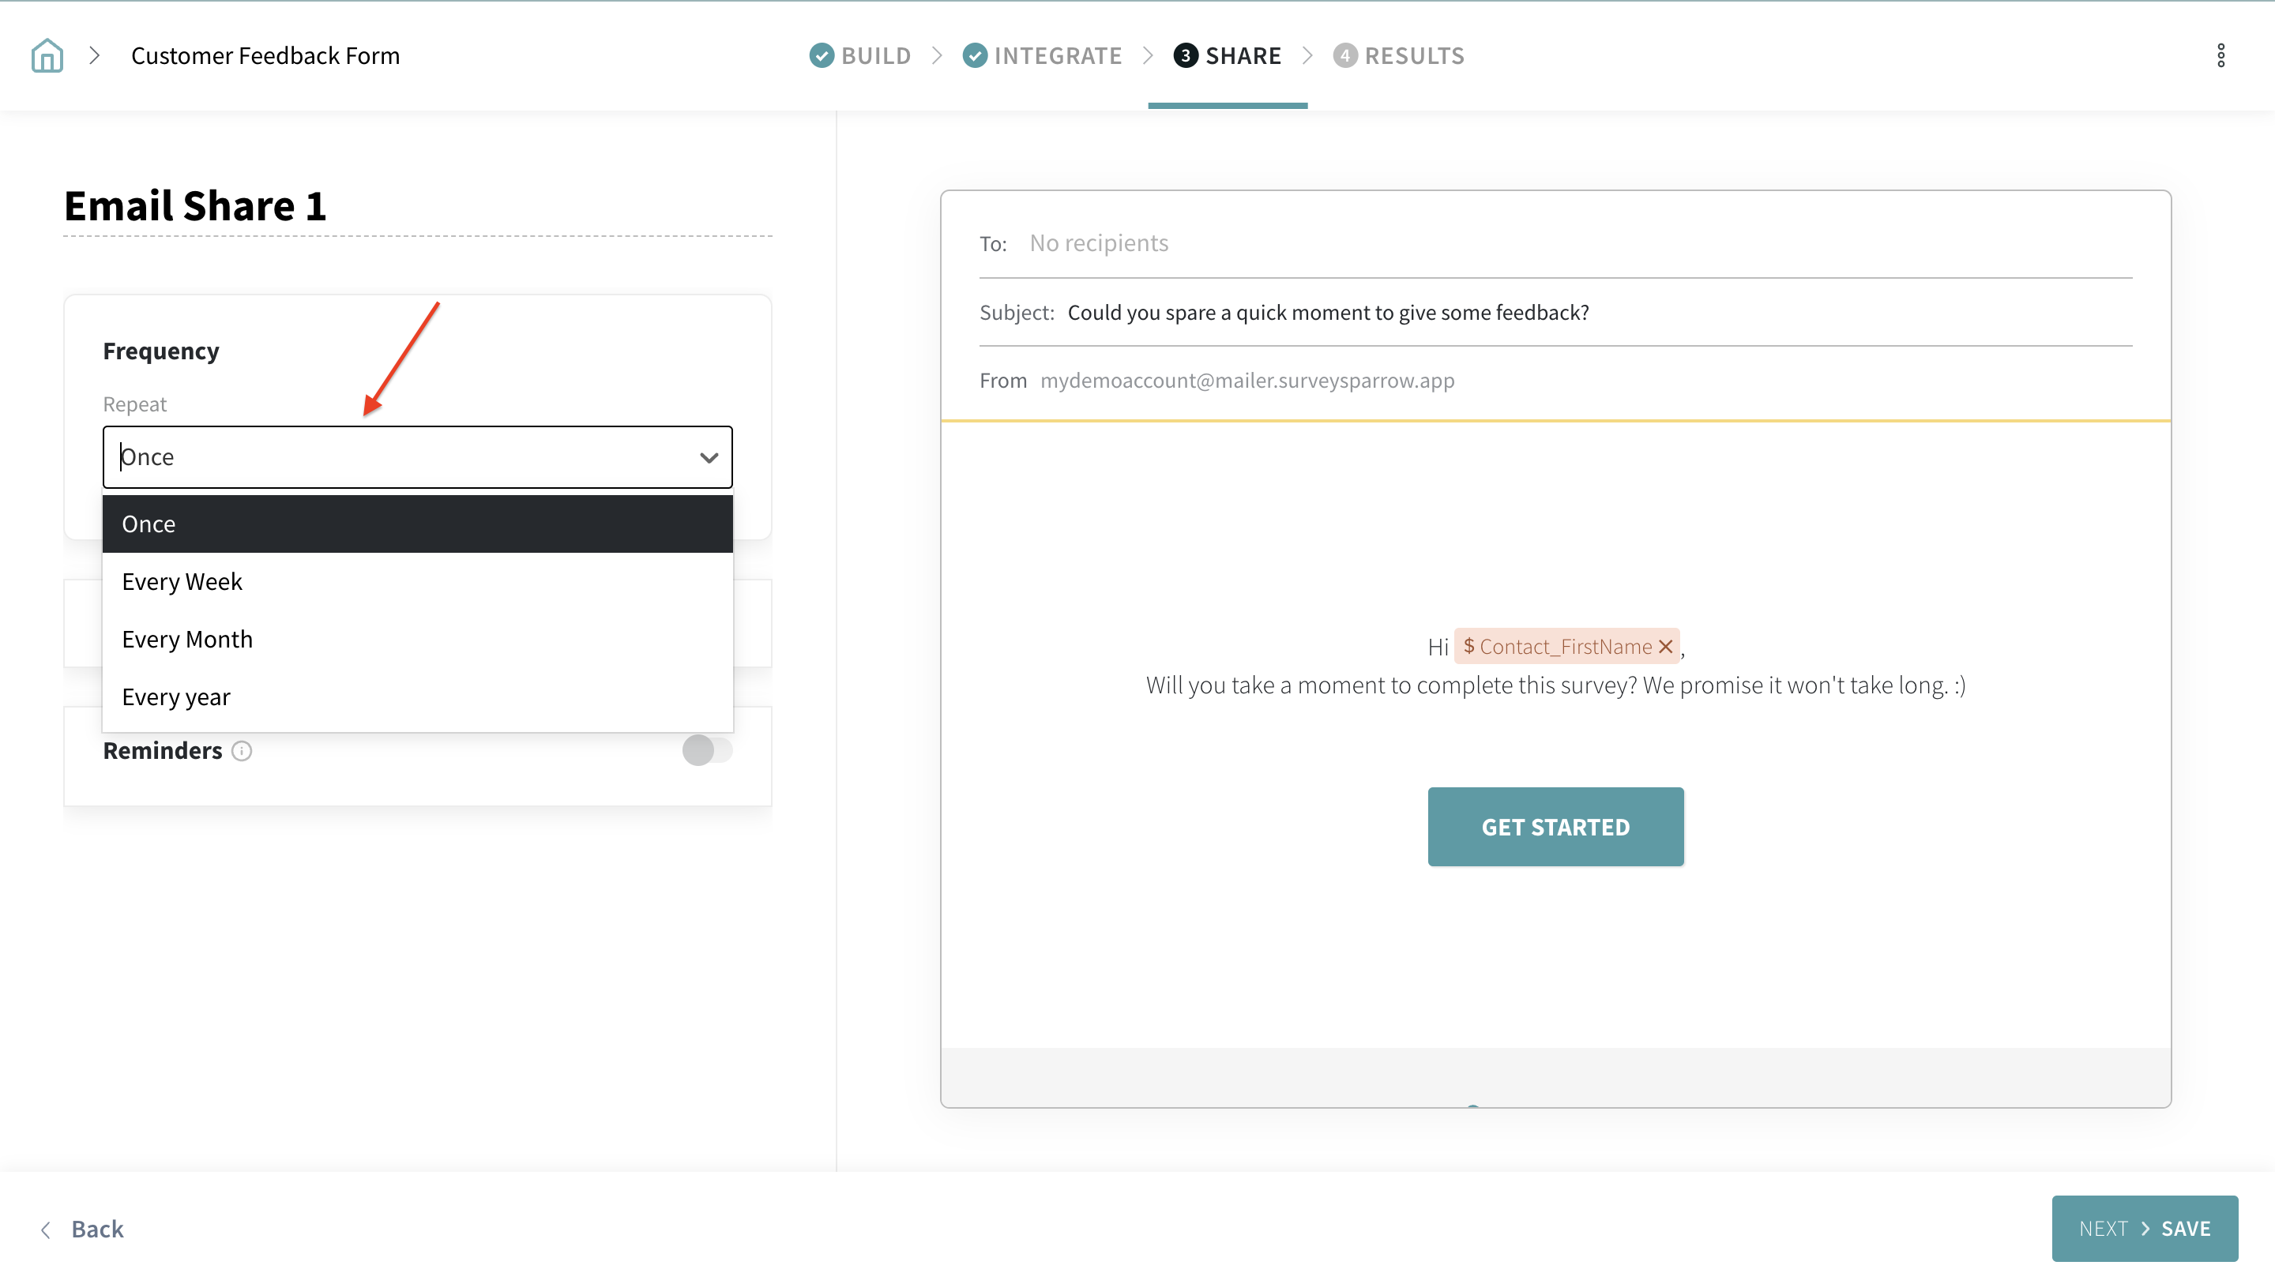Screen dimensions: 2275x1284
Task: Remove the Contact_FirstName variable tag
Action: tap(1666, 647)
